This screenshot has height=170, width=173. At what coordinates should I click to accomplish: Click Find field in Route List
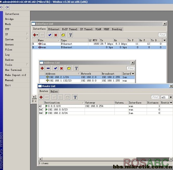coord(155,97)
